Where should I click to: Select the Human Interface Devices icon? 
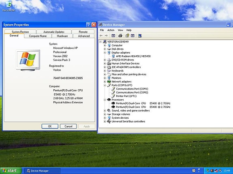click(x=109, y=63)
